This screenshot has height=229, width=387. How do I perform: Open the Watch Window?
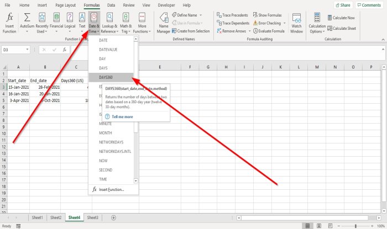[x=296, y=23]
